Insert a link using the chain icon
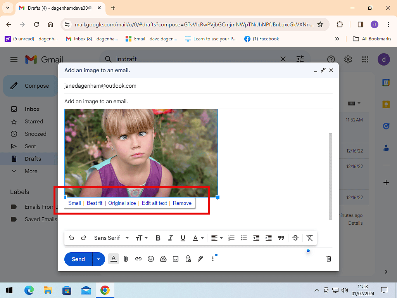Screen dimensions: 397x298 pos(138,259)
